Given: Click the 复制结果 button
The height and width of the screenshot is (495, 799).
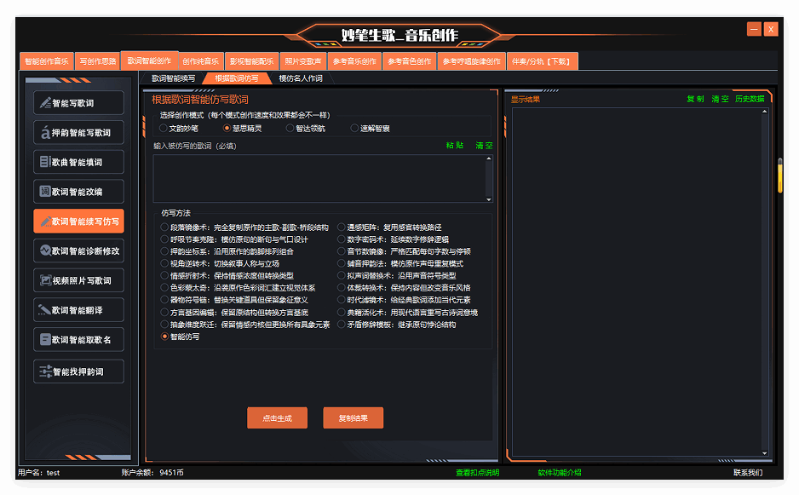Looking at the screenshot, I should point(354,418).
